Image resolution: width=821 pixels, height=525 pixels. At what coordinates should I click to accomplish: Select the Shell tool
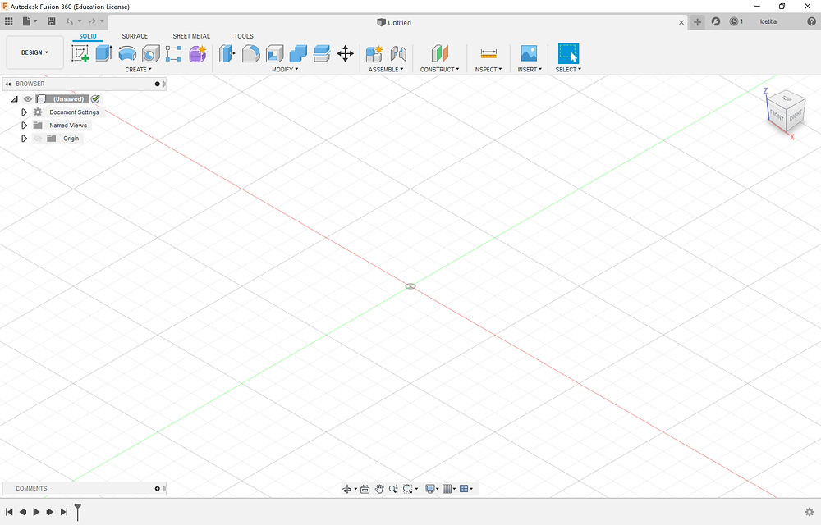coord(274,53)
